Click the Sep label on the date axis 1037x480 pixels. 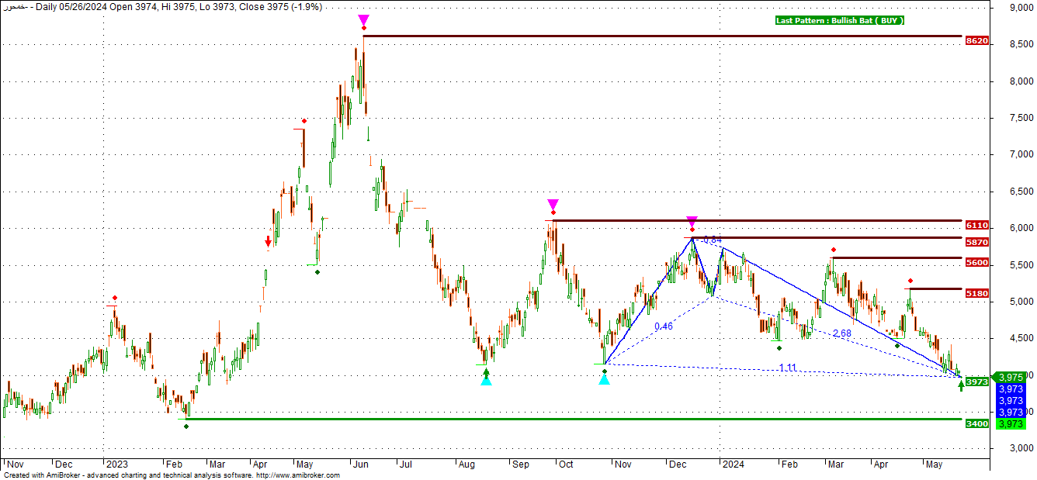(x=520, y=464)
